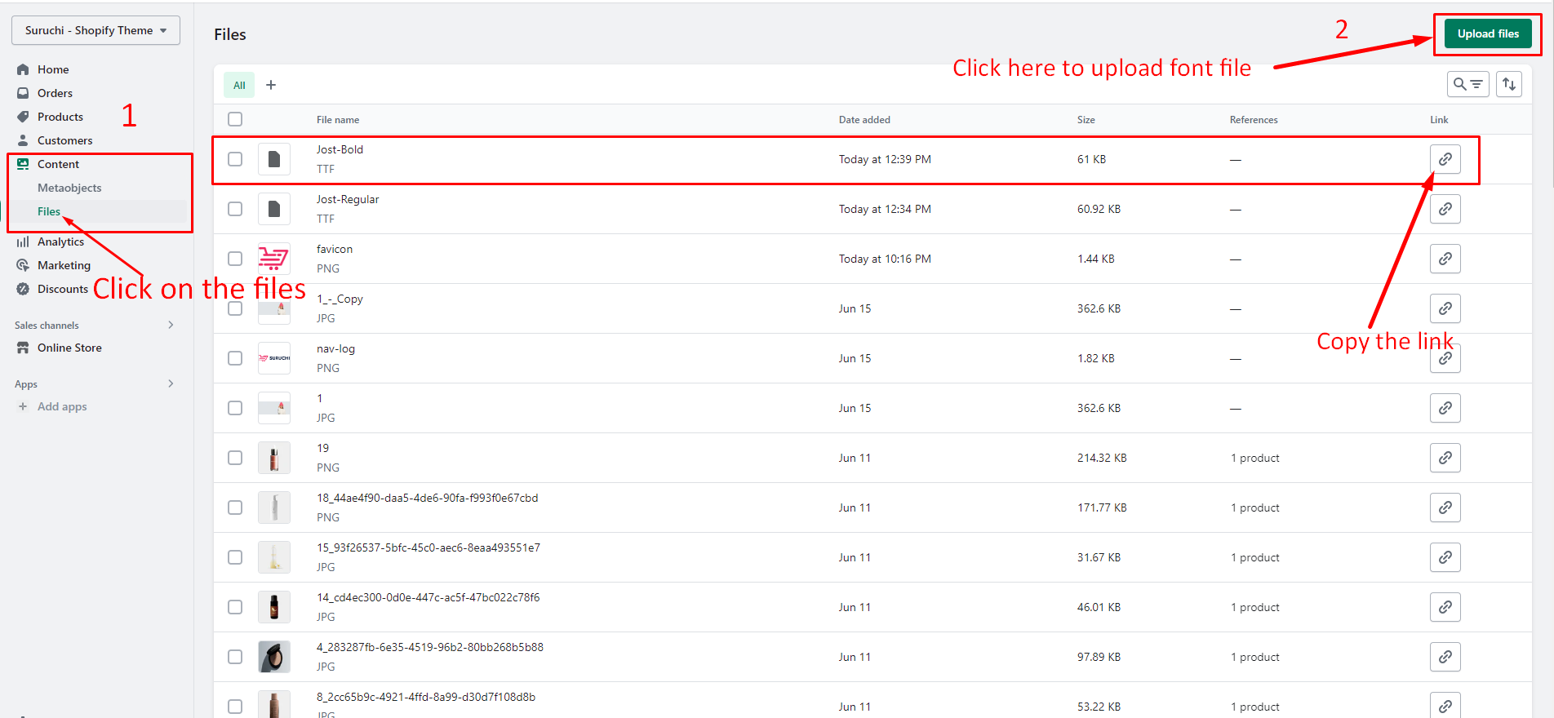The image size is (1554, 718).
Task: Open the favicon cart thumbnail
Action: click(274, 259)
